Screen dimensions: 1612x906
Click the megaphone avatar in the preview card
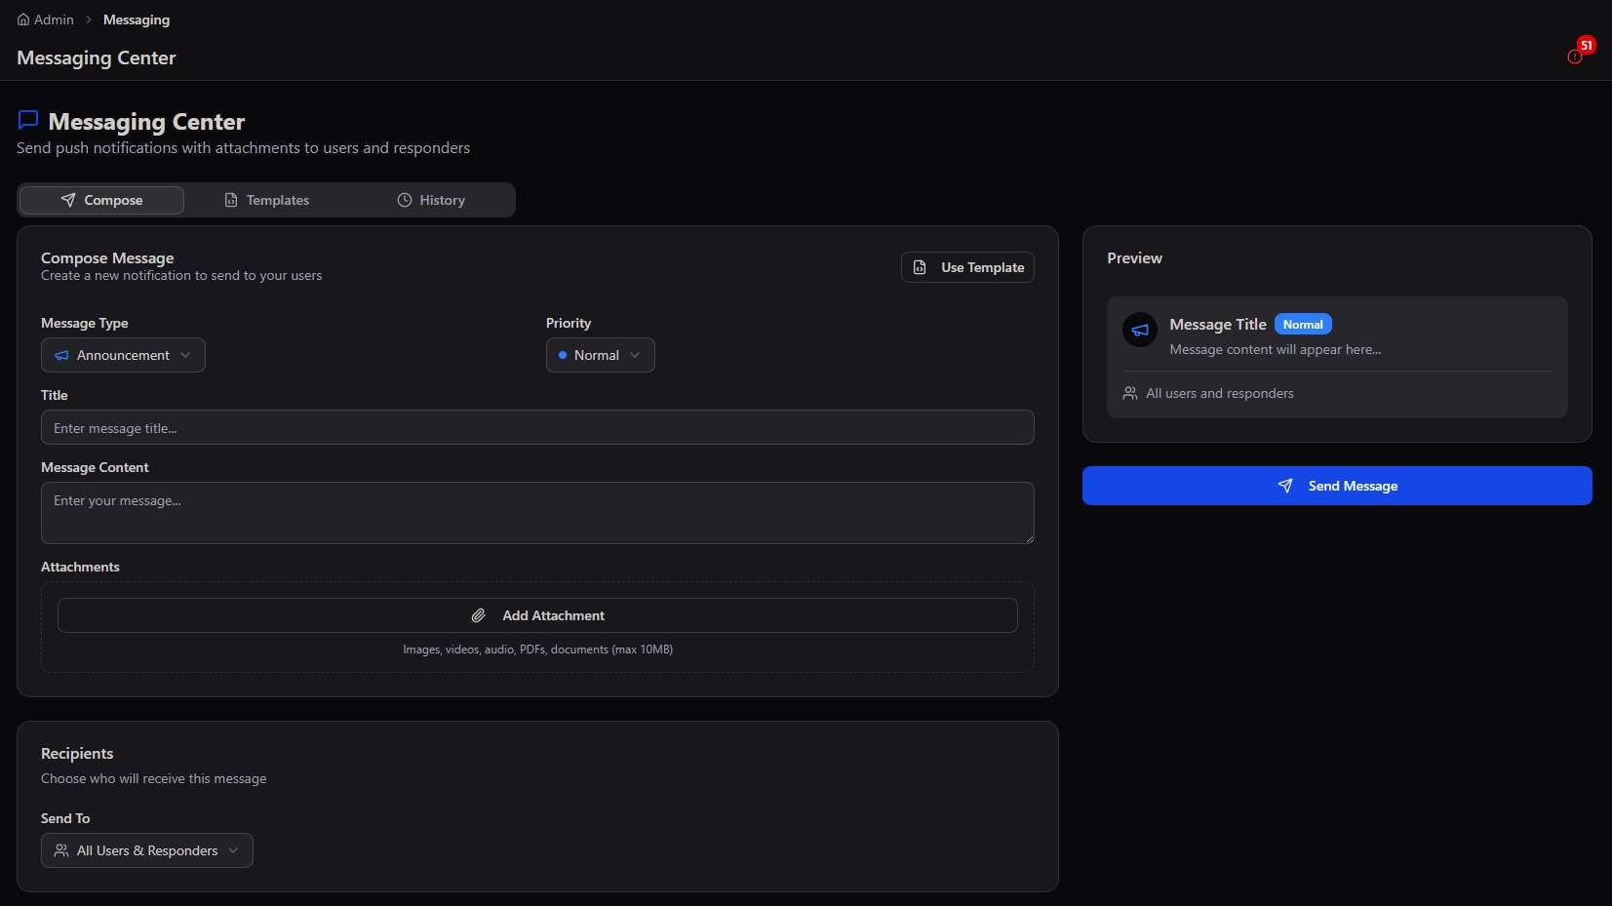tap(1140, 330)
